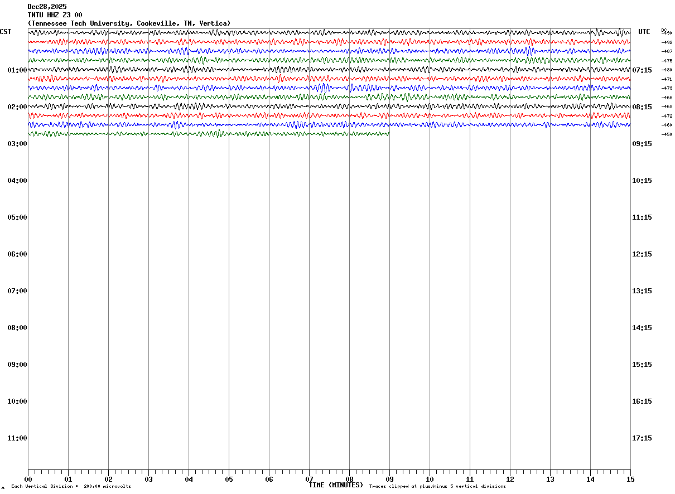Click the CST time zone label

pos(6,32)
